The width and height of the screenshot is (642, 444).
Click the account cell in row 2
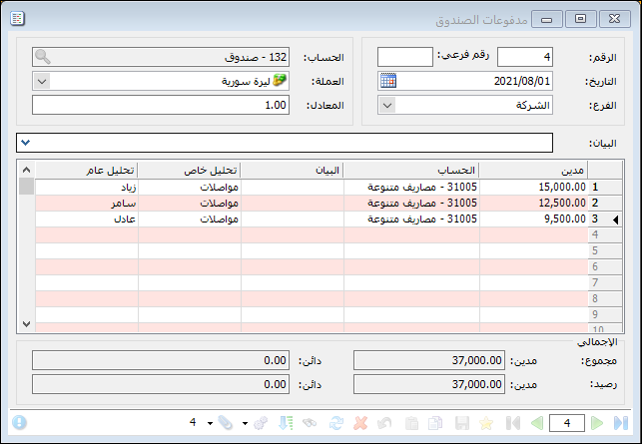click(411, 203)
